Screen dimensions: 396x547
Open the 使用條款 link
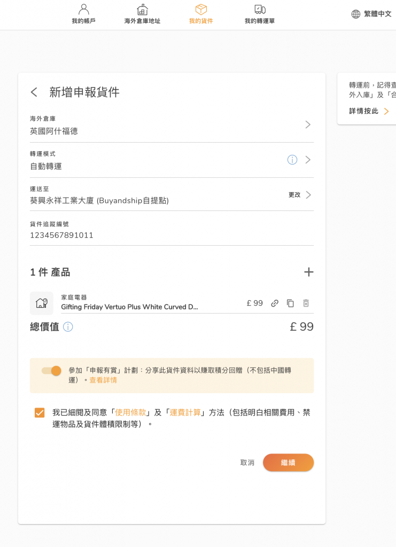[x=130, y=412]
